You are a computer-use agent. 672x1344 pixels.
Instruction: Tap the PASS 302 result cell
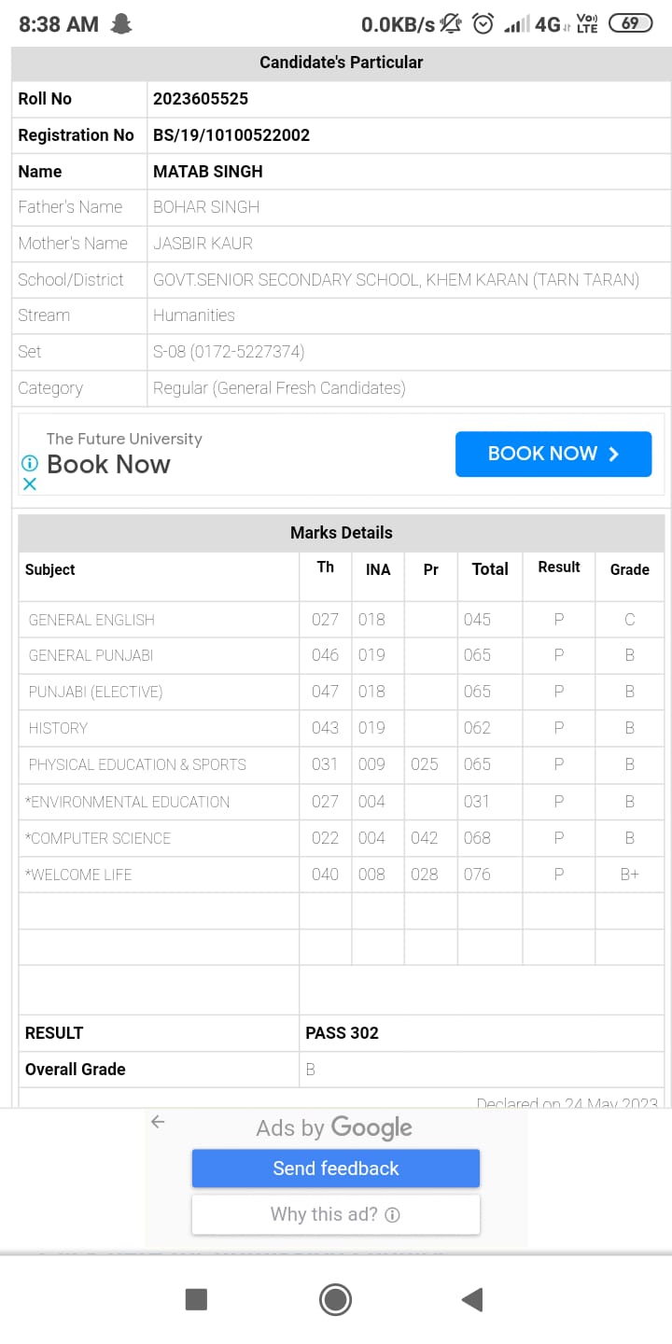point(343,1033)
